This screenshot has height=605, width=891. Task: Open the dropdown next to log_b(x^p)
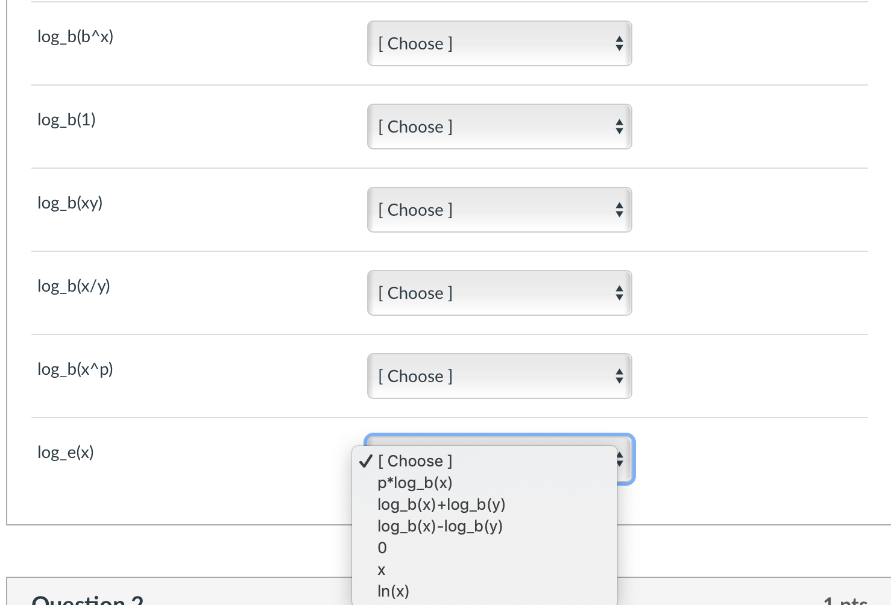[x=499, y=376]
